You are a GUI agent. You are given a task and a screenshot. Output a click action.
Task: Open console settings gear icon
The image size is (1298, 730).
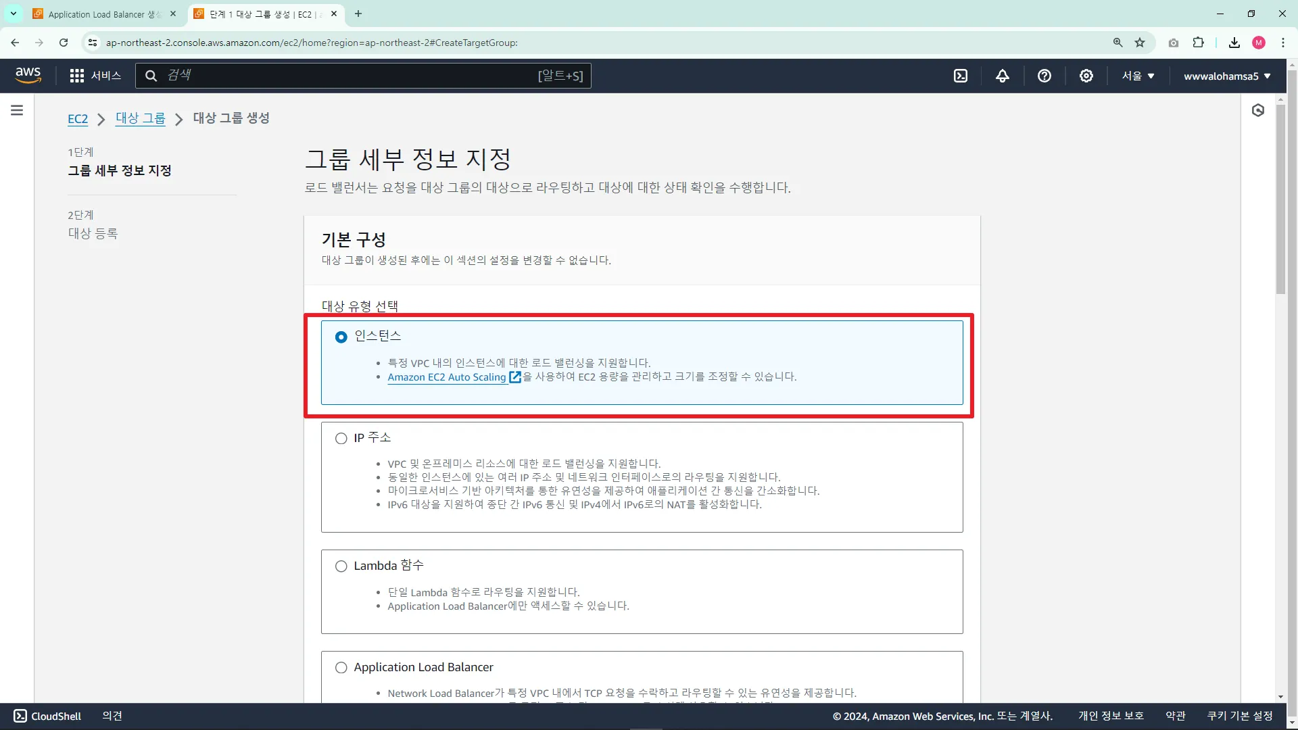pyautogui.click(x=1086, y=76)
